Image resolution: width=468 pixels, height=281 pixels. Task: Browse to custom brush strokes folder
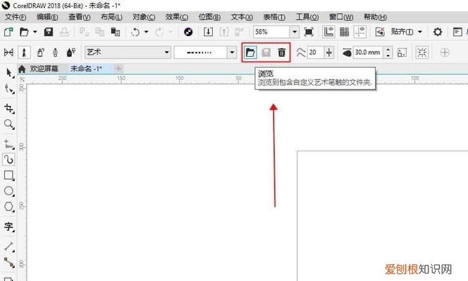[x=250, y=52]
